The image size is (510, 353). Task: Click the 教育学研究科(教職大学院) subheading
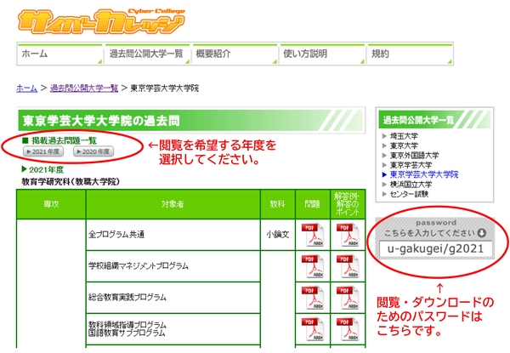click(71, 181)
